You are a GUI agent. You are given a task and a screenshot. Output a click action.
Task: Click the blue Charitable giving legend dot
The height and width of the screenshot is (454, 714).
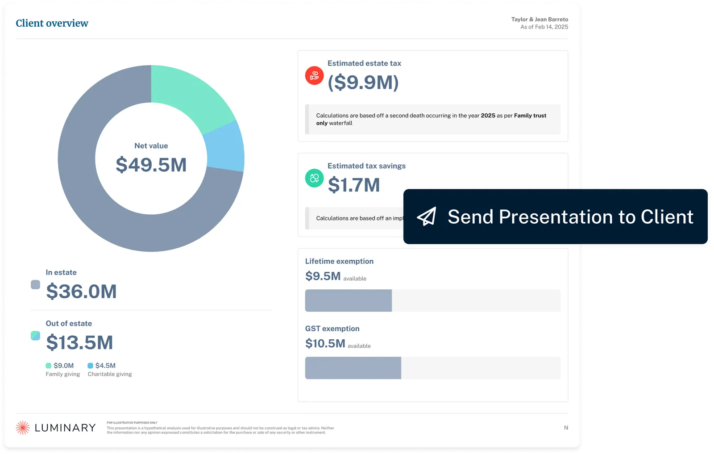90,366
